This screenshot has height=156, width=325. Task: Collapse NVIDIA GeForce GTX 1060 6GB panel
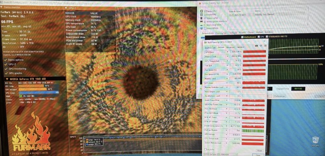[7, 79]
